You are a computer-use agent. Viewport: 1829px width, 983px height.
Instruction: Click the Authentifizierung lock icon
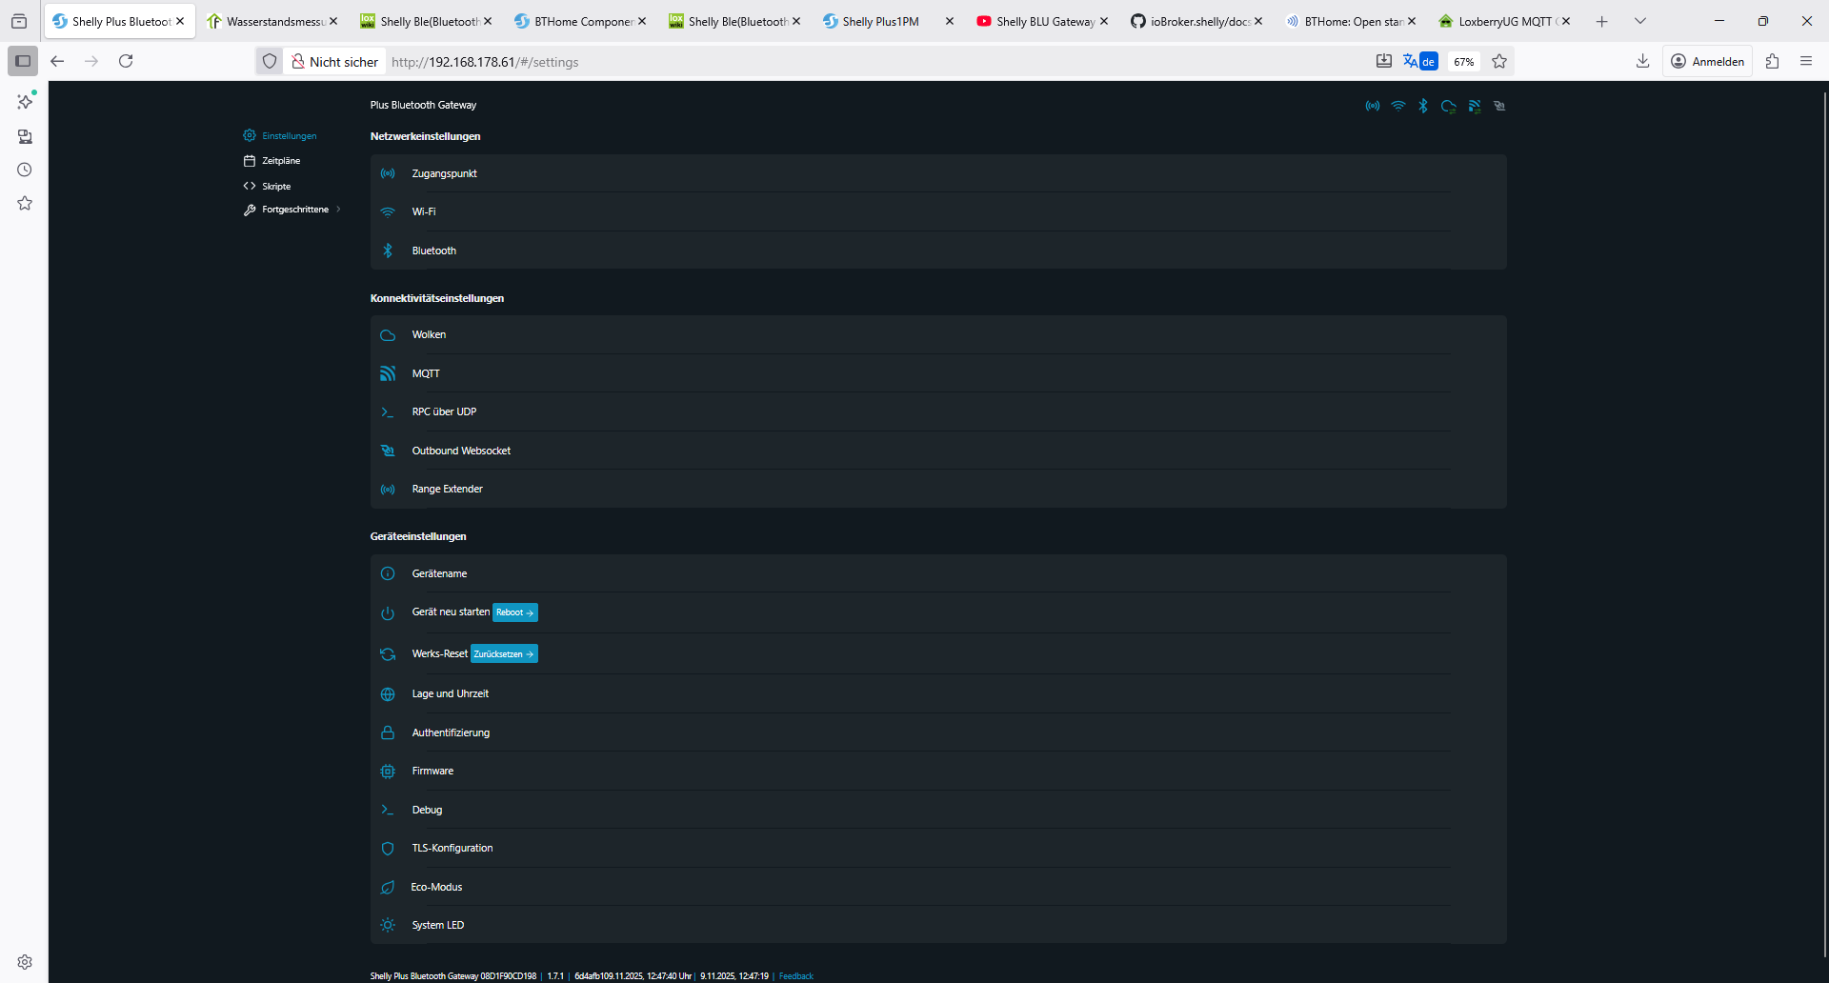388,732
